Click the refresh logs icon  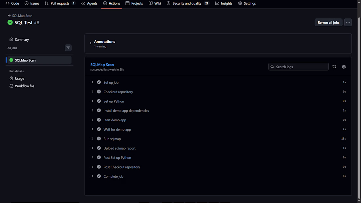pos(334,67)
